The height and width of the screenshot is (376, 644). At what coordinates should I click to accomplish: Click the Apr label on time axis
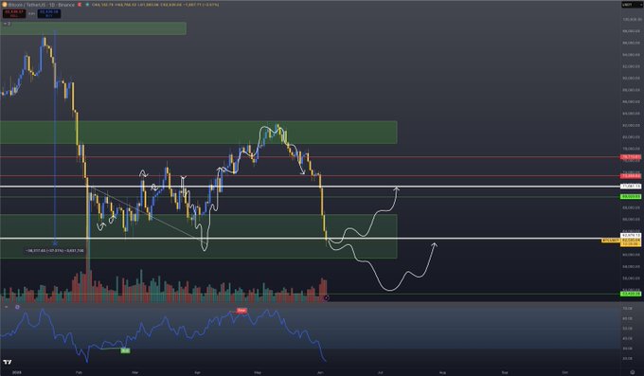(198, 372)
